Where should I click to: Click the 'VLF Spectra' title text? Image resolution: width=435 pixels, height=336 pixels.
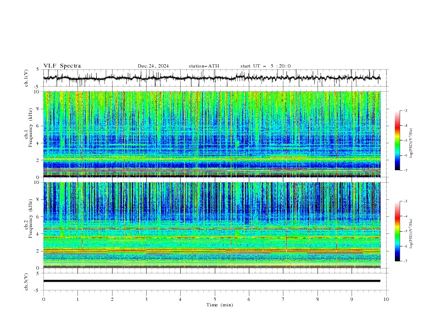62,66
